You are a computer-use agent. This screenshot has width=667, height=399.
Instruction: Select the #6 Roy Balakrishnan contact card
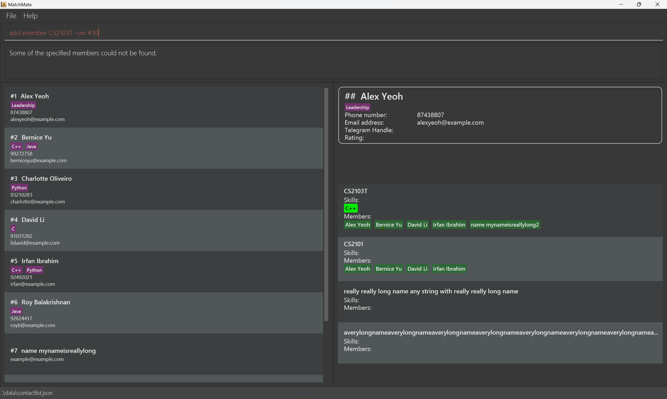[163, 313]
